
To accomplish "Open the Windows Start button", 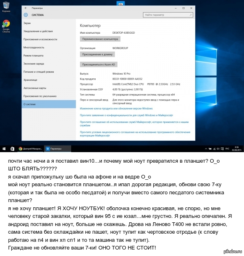I will coord(4,149).
